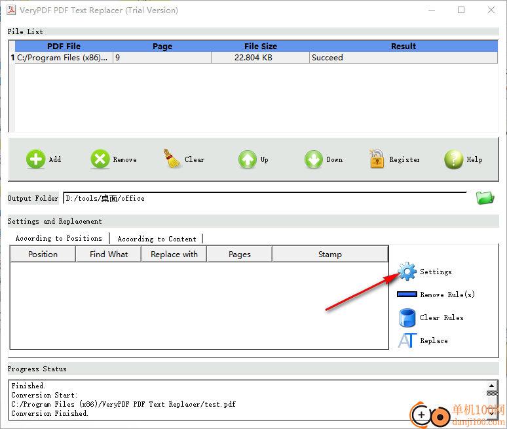Minimize the VeryPDF window
This screenshot has width=507, height=429.
[x=432, y=10]
